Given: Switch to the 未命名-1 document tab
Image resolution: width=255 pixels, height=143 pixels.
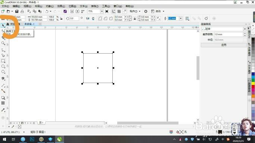Looking at the screenshot, I should (29, 24).
